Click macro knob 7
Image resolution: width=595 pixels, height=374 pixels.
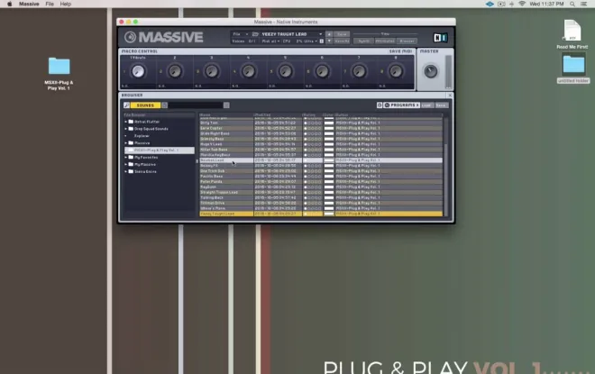(359, 71)
